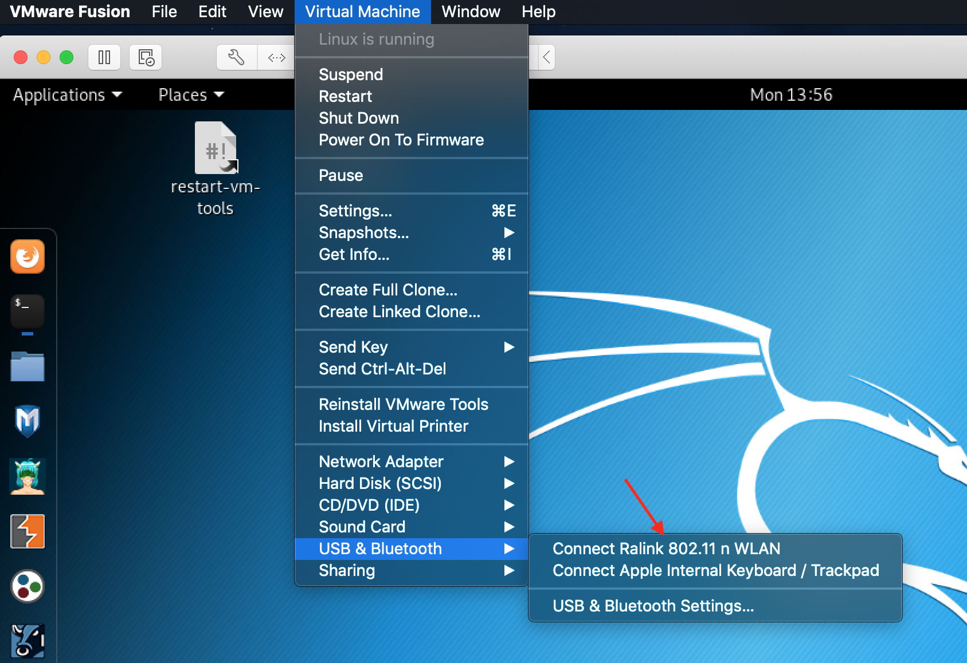Expand the Applications dropdown menu

(68, 94)
